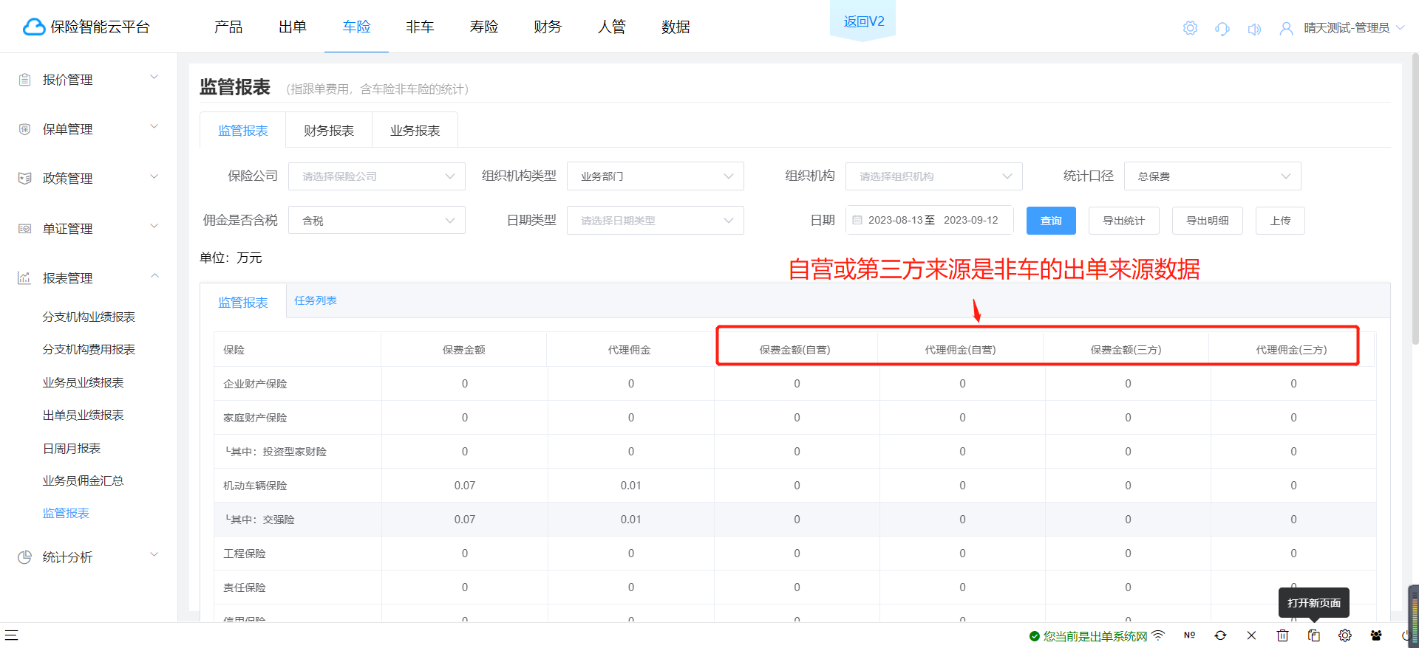1419x648 pixels.
Task: Expand the 单证管理 sidebar menu
Action: point(154,226)
